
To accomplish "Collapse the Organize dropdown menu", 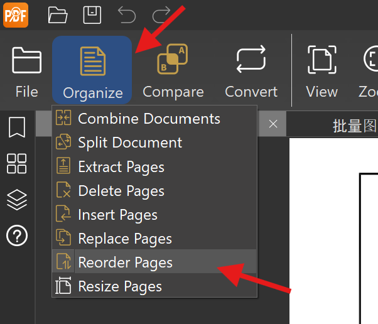I will tap(92, 70).
